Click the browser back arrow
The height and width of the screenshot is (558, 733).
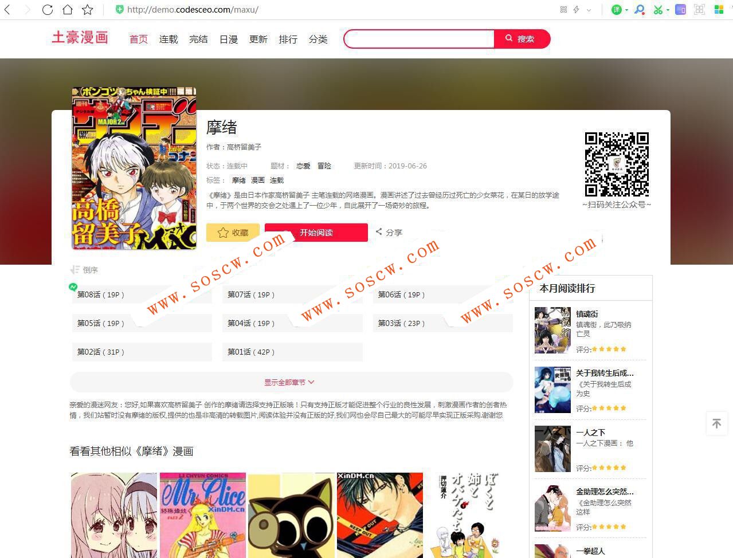coord(8,10)
